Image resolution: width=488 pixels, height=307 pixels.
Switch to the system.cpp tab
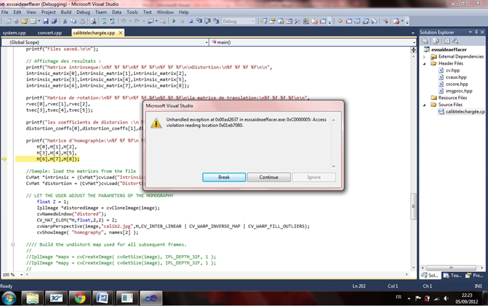tap(14, 32)
